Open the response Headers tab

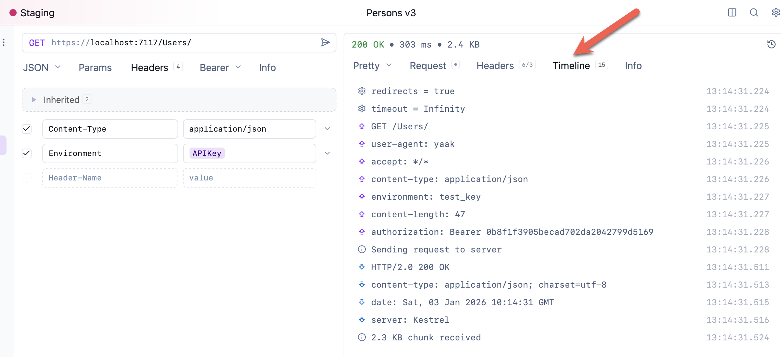[495, 66]
